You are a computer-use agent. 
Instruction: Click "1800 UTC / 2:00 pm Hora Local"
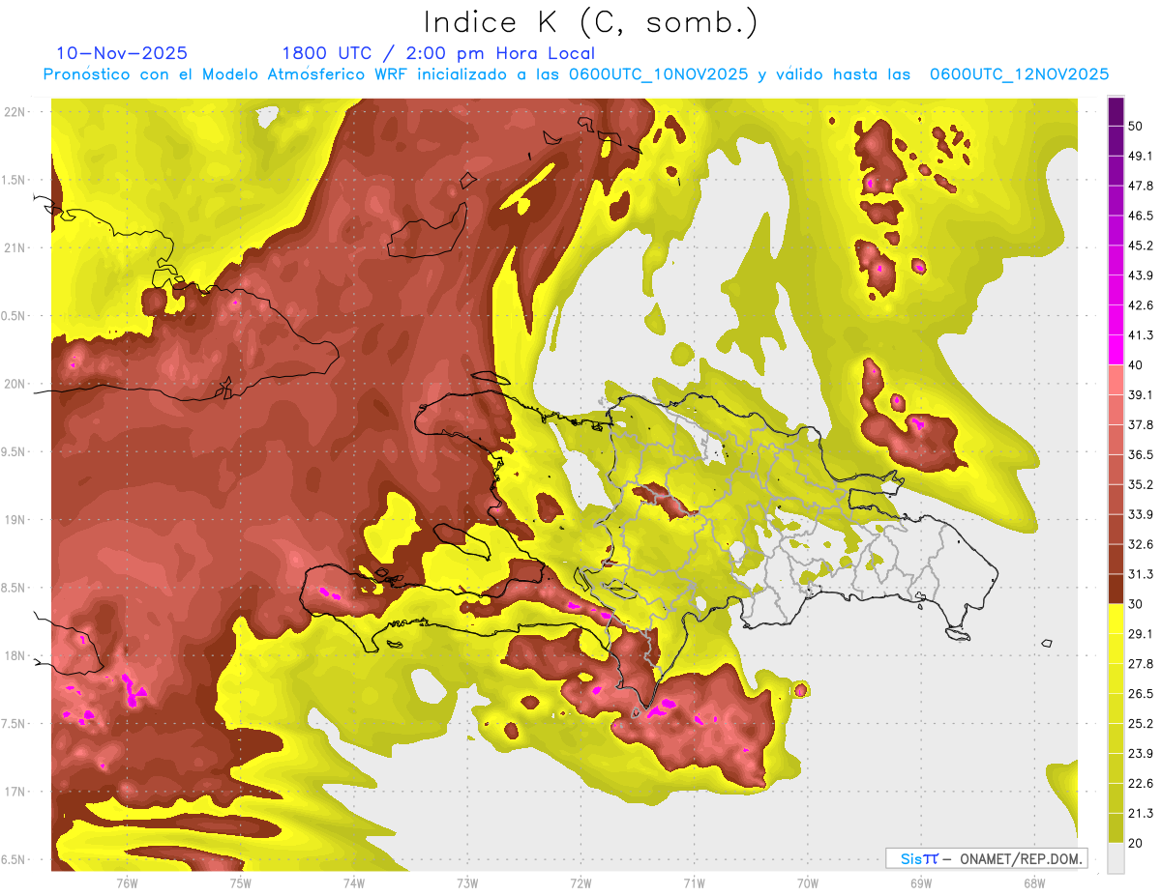pyautogui.click(x=438, y=53)
